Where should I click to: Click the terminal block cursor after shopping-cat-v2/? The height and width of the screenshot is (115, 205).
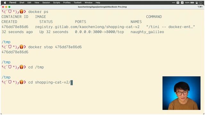[72, 83]
